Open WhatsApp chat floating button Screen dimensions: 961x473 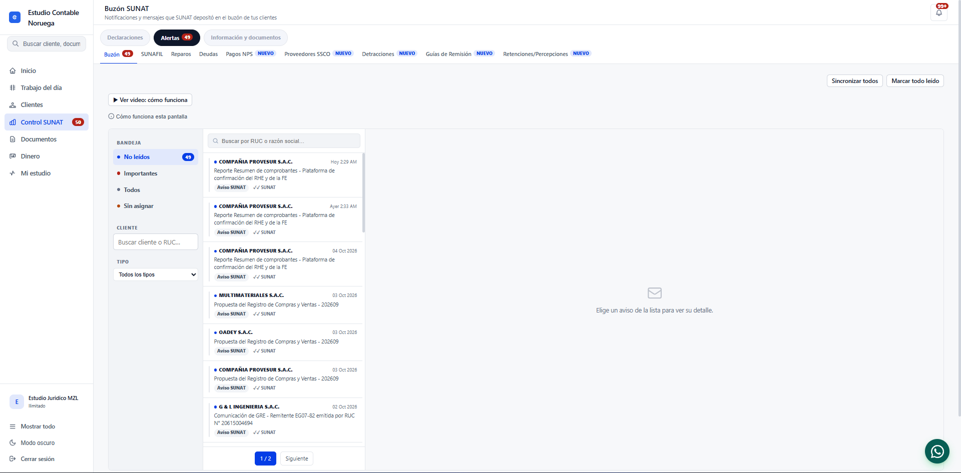coord(937,451)
